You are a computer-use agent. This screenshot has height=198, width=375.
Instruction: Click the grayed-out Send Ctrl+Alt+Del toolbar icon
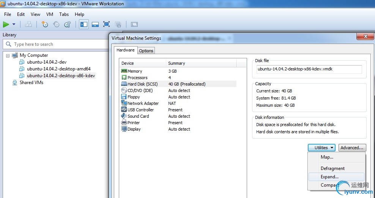pos(28,24)
